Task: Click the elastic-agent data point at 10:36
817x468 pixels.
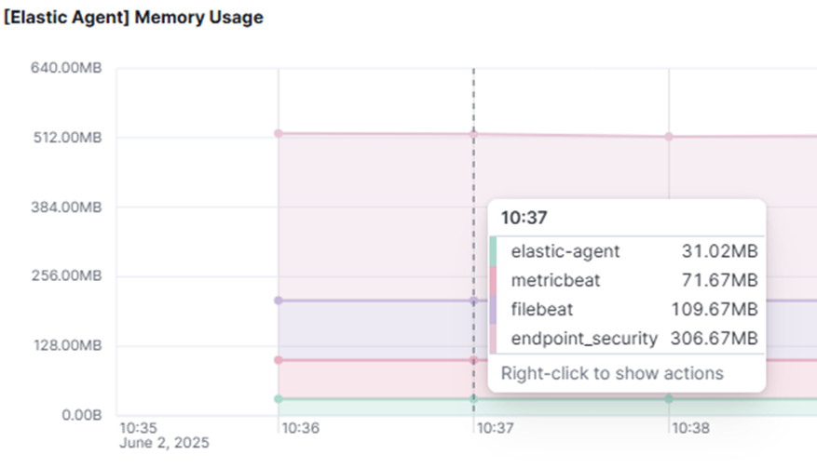Action: click(x=278, y=398)
